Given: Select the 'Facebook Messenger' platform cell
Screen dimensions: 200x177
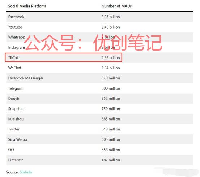Looking at the screenshot, I should point(26,78).
